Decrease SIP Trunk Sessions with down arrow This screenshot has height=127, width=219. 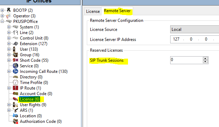[205, 62]
